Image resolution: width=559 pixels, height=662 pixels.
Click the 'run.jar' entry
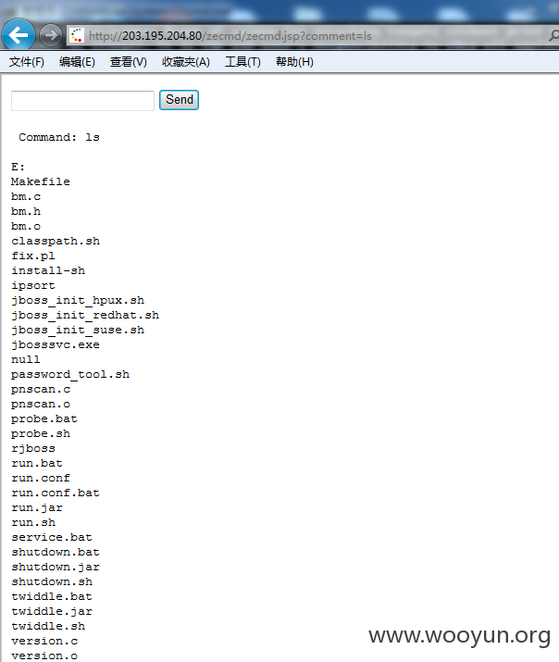click(37, 508)
